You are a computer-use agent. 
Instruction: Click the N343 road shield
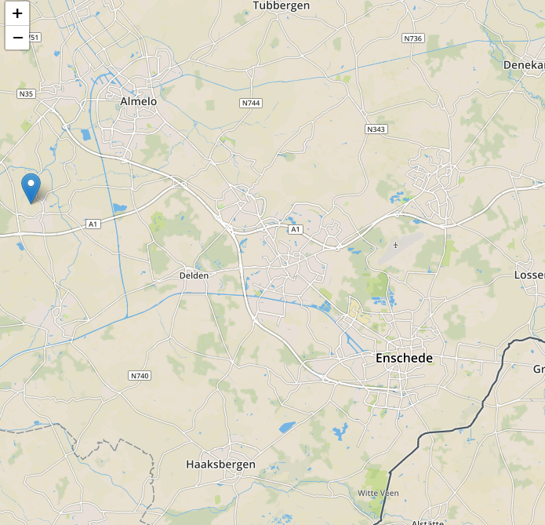376,129
